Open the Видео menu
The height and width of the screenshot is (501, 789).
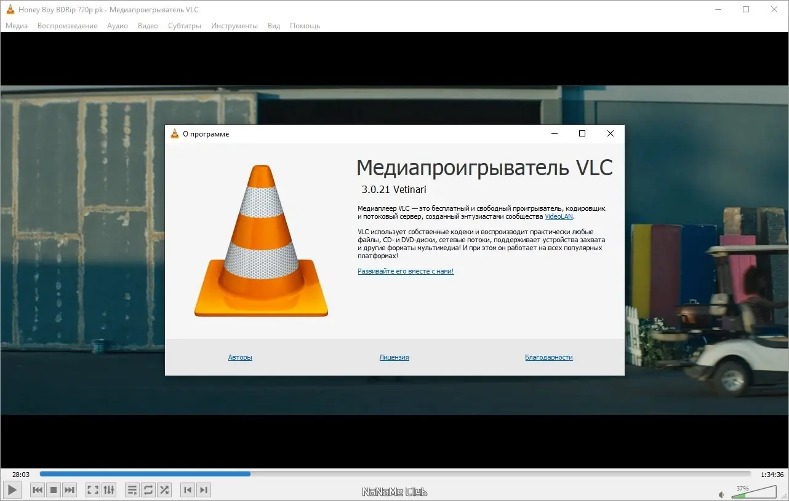click(x=148, y=26)
